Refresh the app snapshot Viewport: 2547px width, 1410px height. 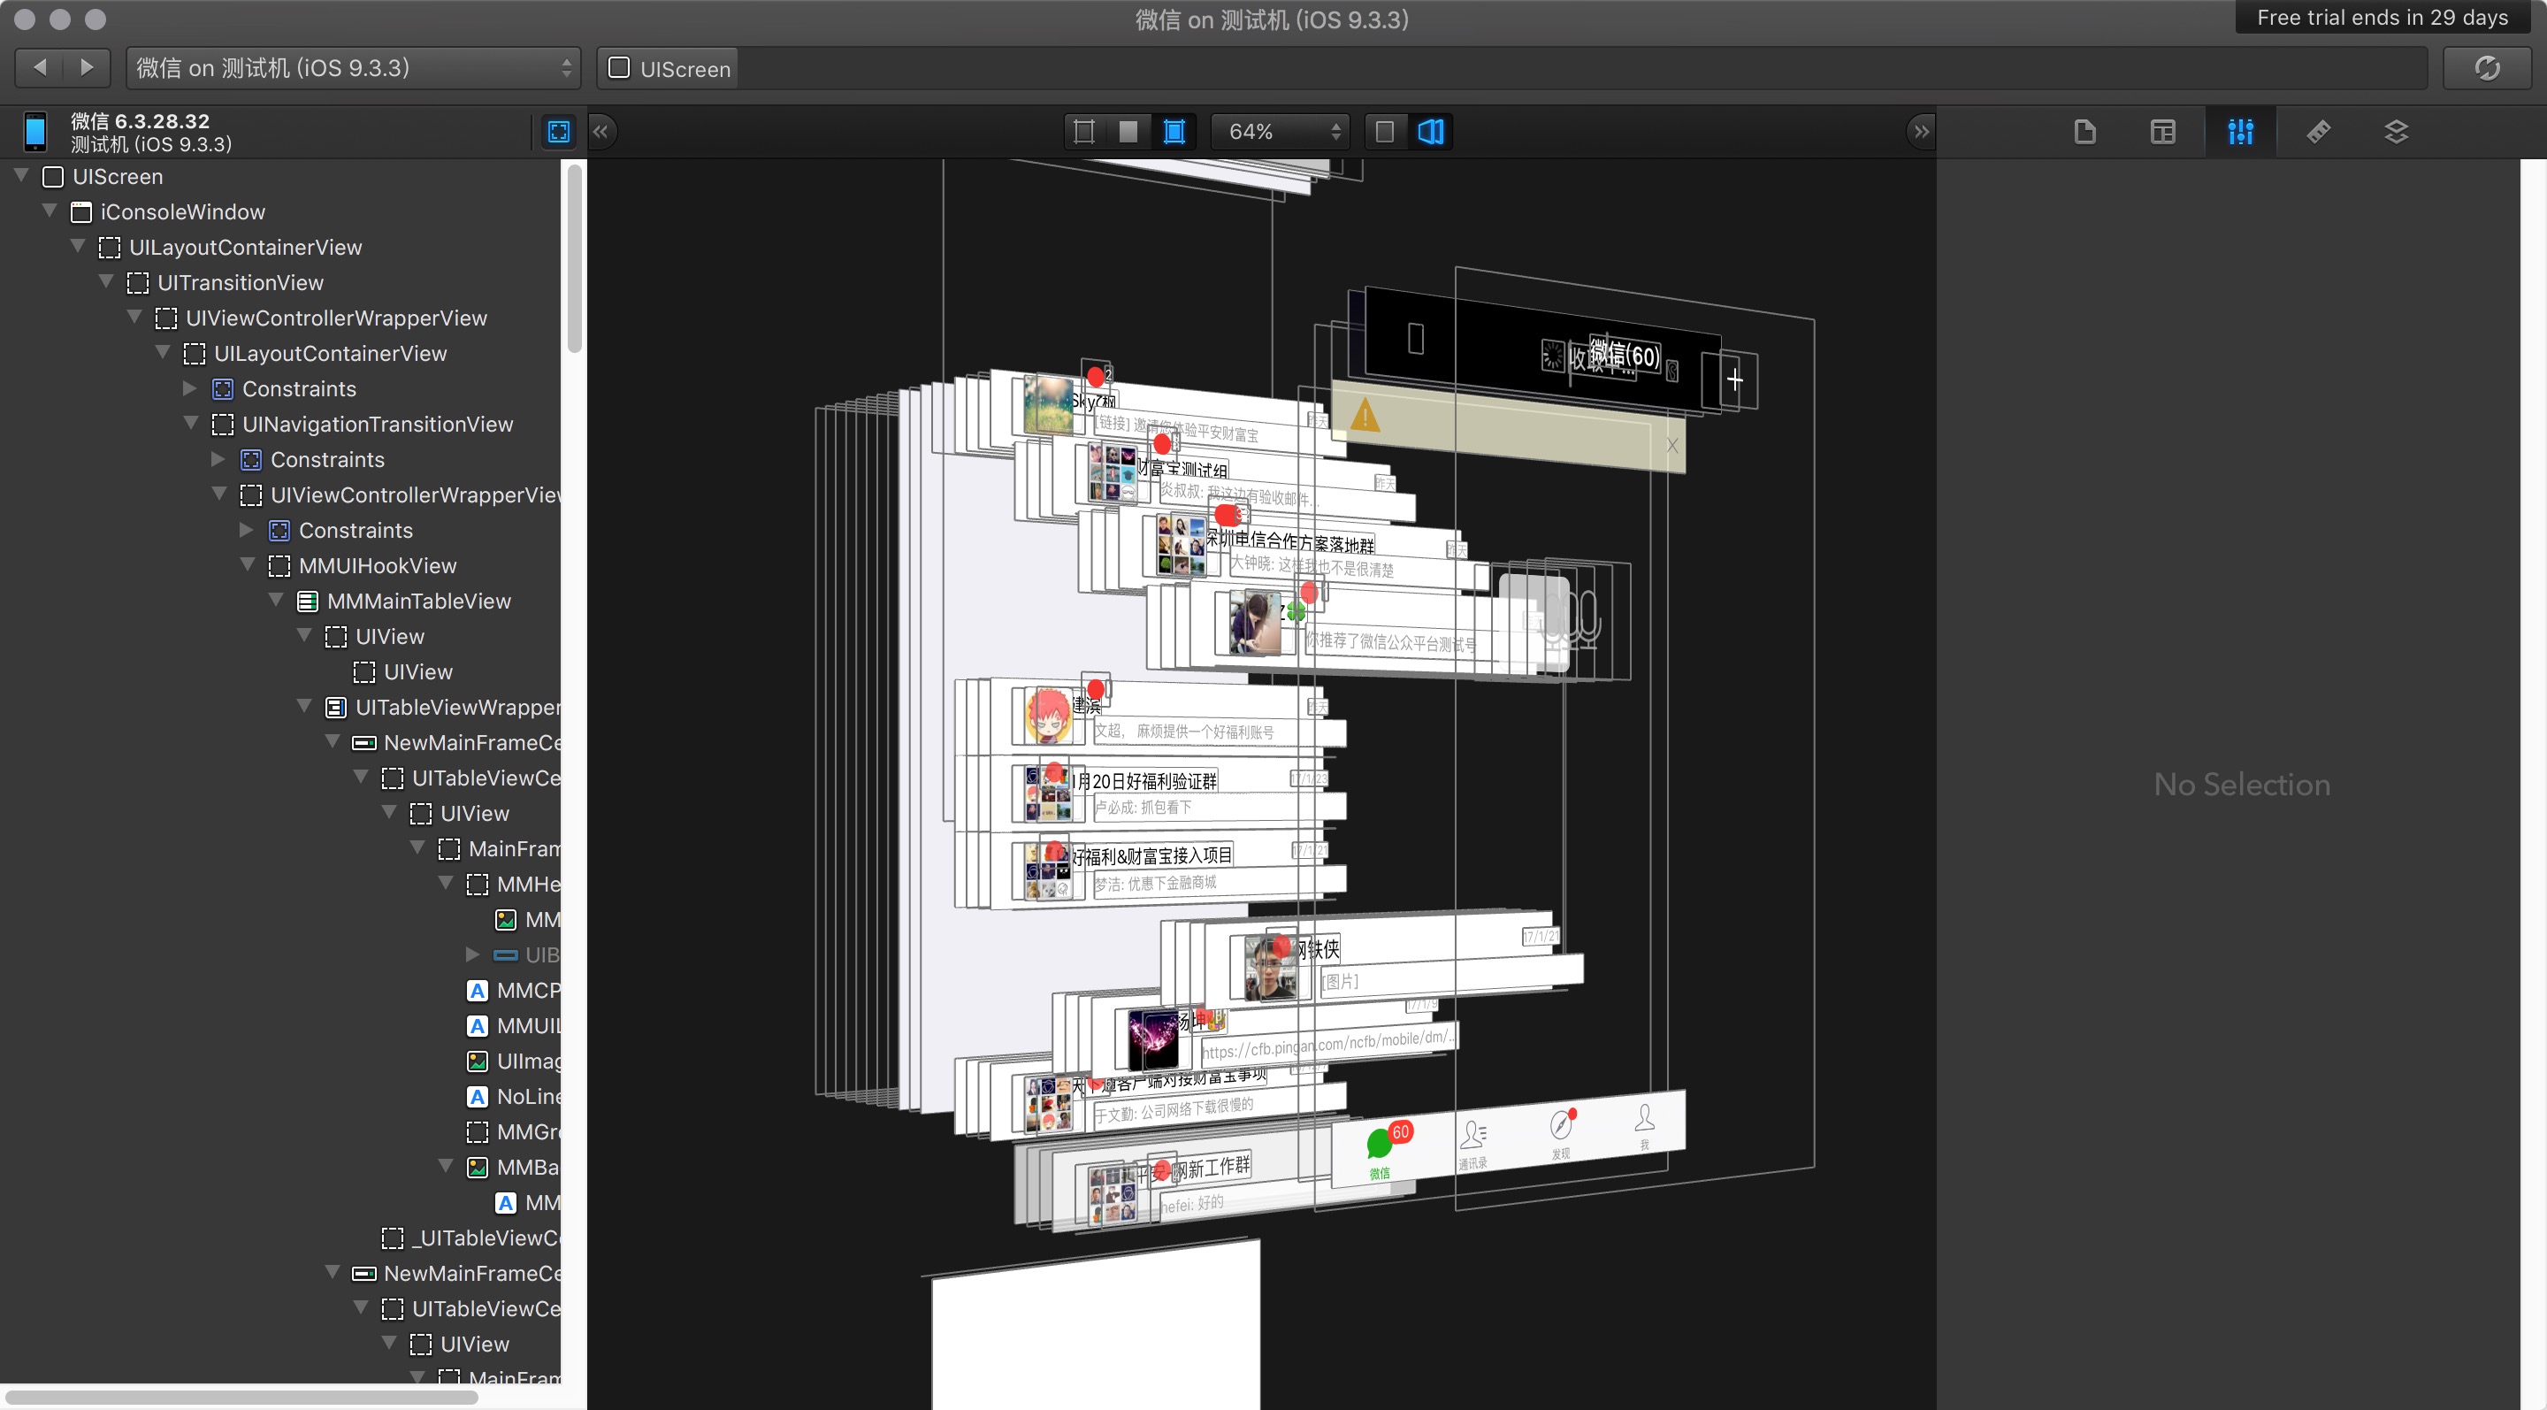pos(2487,67)
